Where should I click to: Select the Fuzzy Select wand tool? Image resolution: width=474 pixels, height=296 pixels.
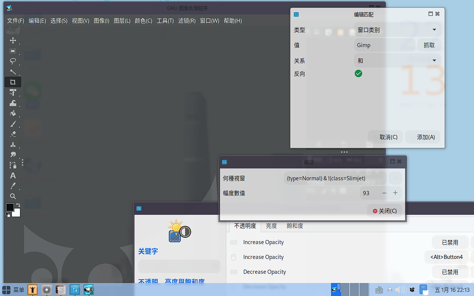tap(13, 72)
